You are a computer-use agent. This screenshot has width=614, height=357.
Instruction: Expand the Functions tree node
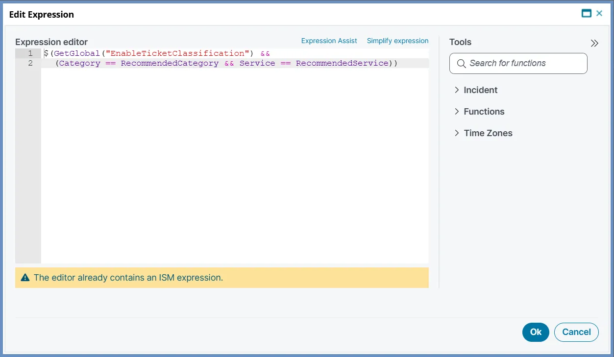457,112
